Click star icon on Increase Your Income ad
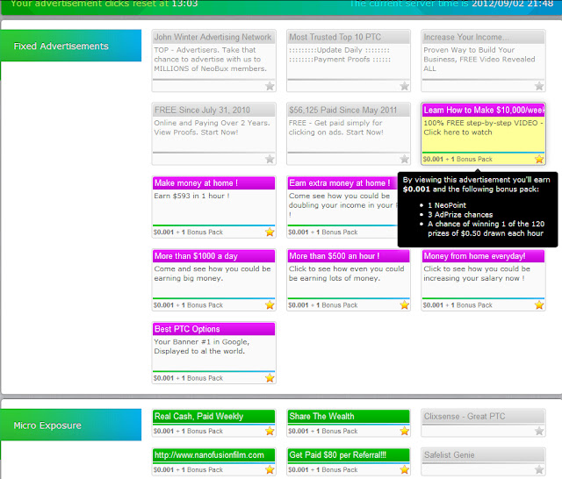562x479 pixels. (x=539, y=86)
